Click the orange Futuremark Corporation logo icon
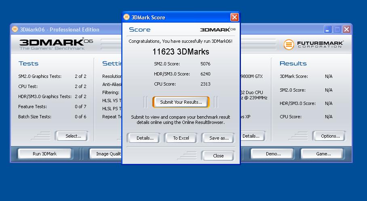Viewport: 367px width, 201px height. (289, 44)
